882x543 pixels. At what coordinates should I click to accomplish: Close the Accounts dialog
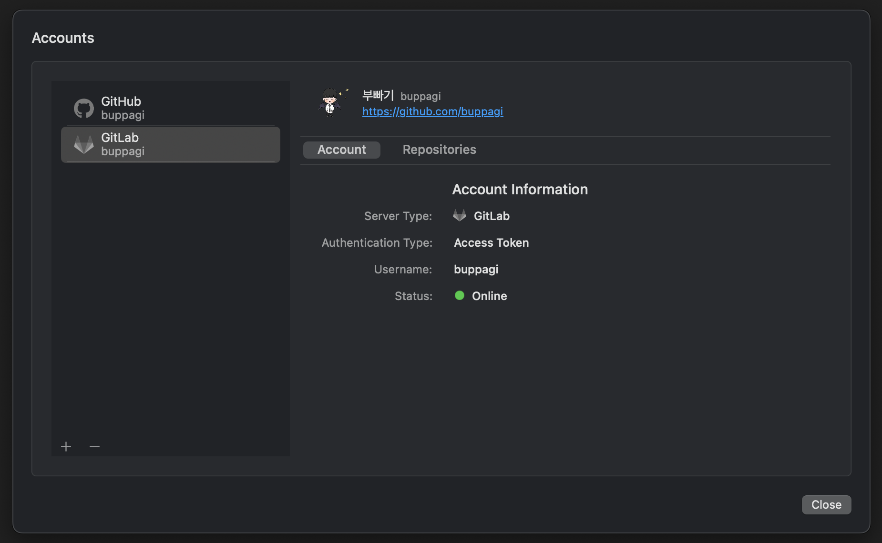[x=826, y=505]
